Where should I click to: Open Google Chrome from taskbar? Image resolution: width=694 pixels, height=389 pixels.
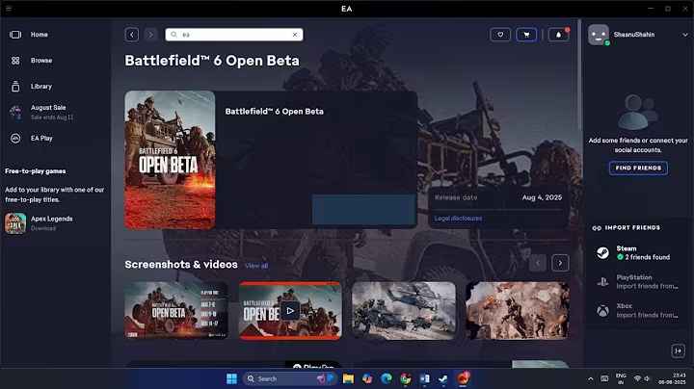pyautogui.click(x=406, y=378)
